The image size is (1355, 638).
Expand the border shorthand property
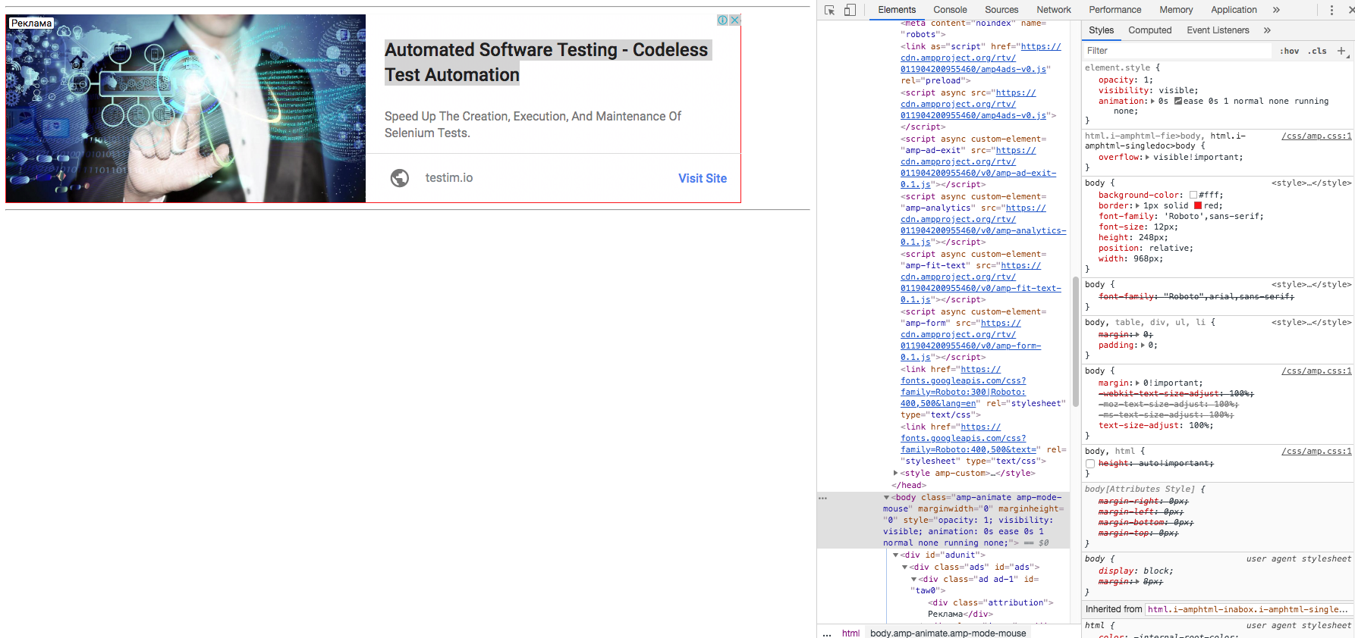(1137, 205)
